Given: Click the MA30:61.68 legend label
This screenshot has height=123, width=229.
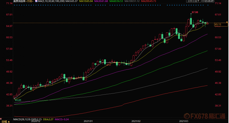Looking at the screenshot, I should click(103, 1).
